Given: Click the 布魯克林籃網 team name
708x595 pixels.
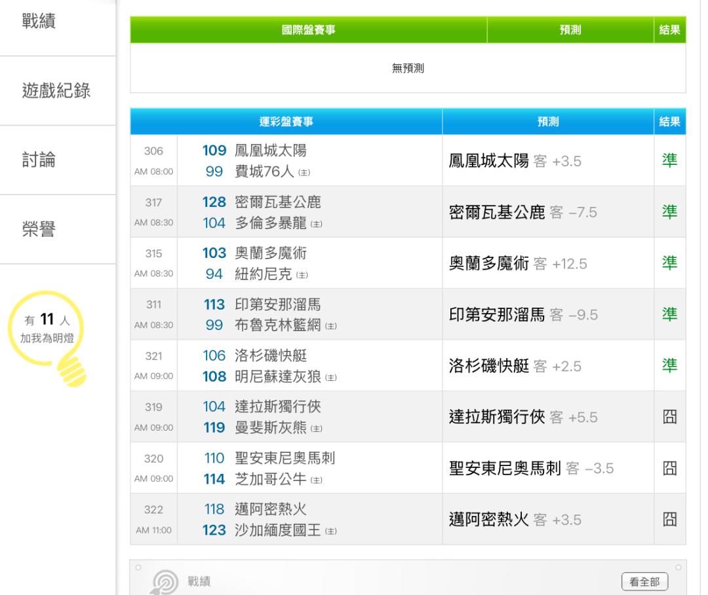Looking at the screenshot, I should [278, 325].
